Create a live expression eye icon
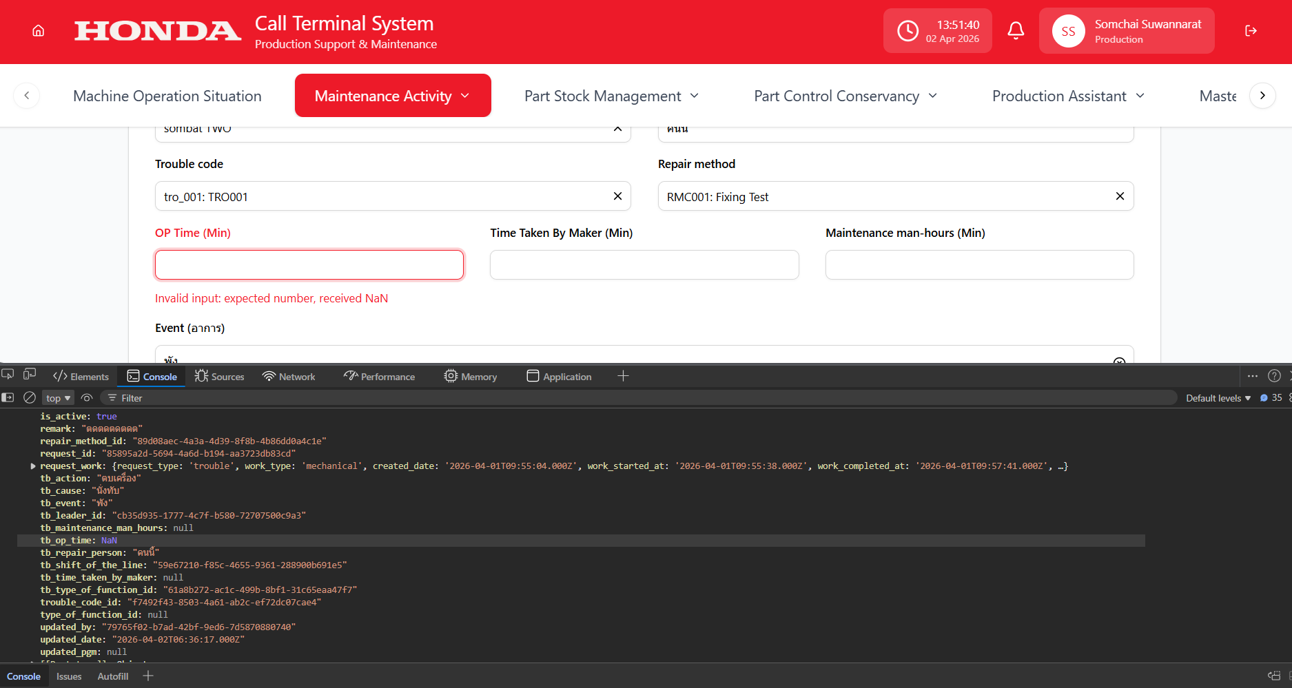The width and height of the screenshot is (1292, 688). tap(87, 397)
